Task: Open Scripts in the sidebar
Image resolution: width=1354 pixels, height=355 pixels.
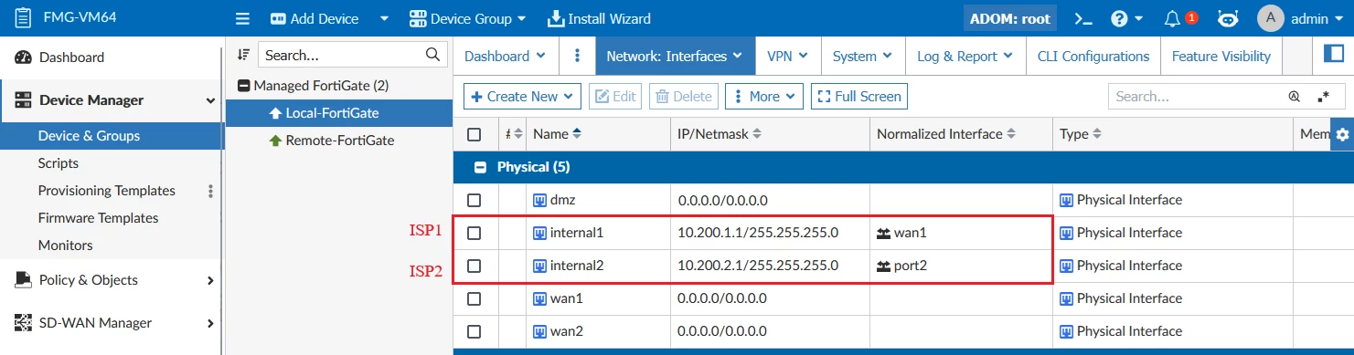Action: (59, 163)
